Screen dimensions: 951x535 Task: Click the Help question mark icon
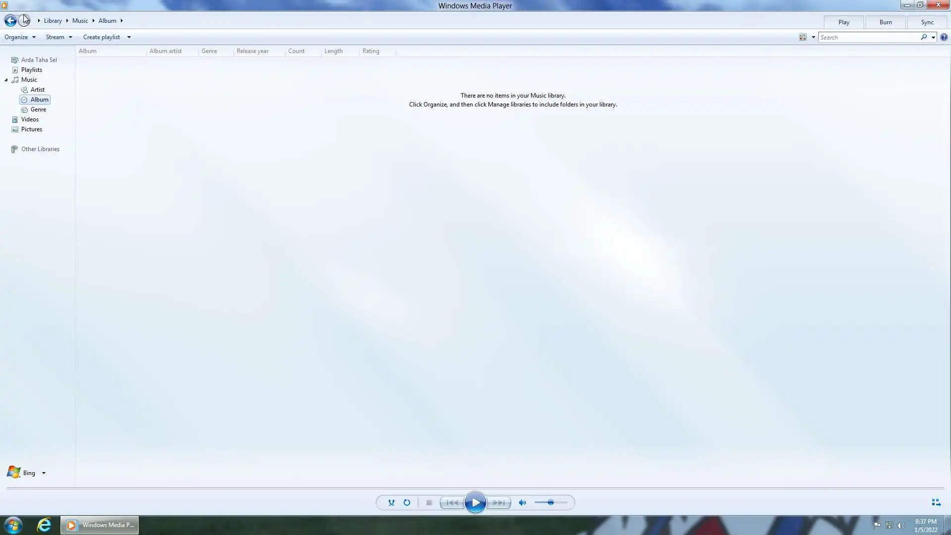tap(944, 37)
